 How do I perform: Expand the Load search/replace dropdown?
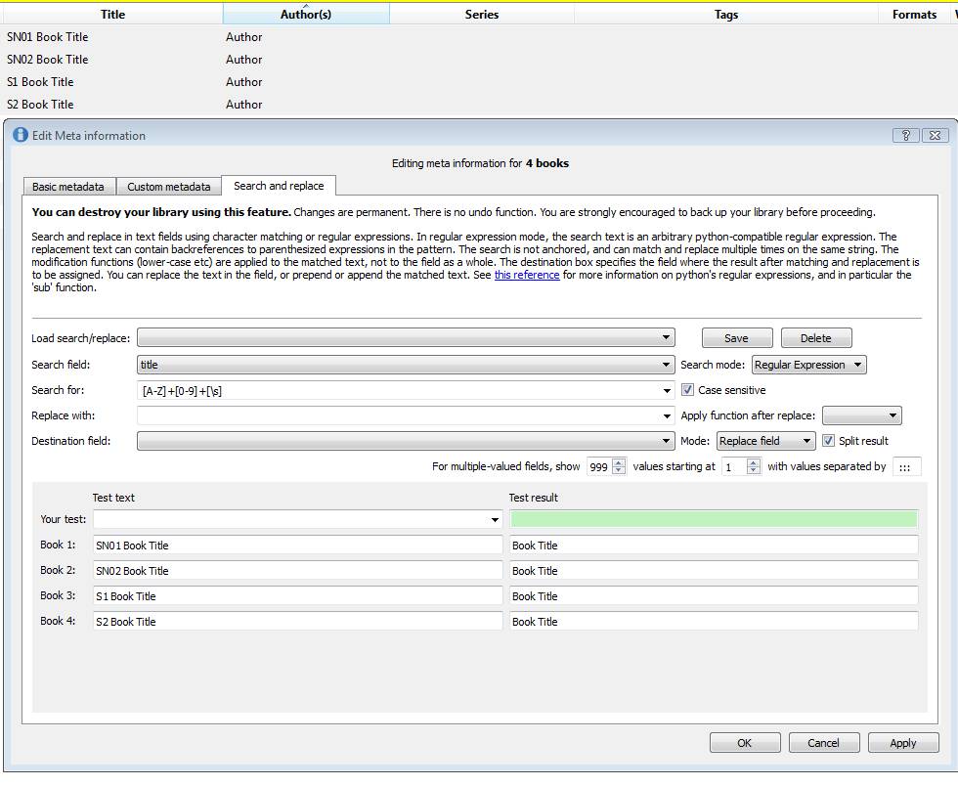coord(406,338)
